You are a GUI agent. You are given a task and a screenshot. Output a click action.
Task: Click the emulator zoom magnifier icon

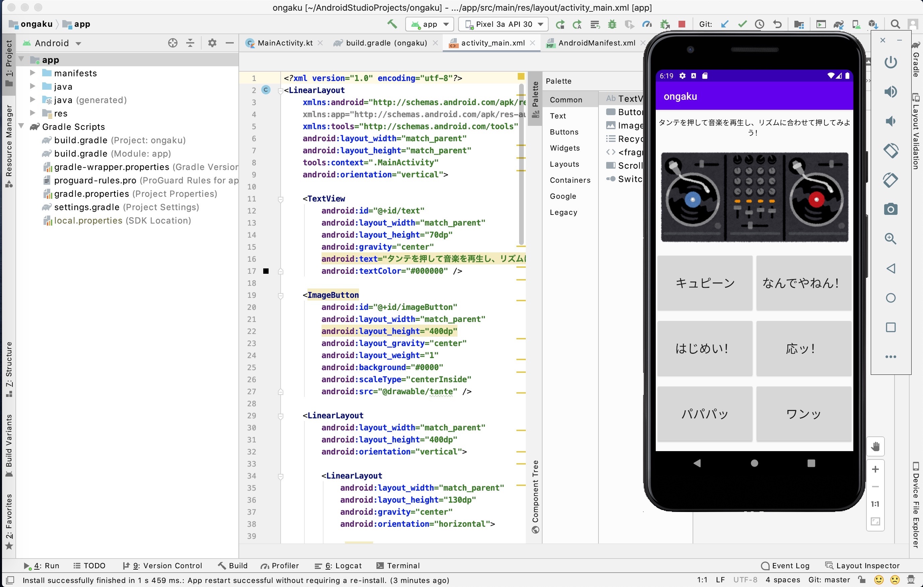pyautogui.click(x=891, y=239)
